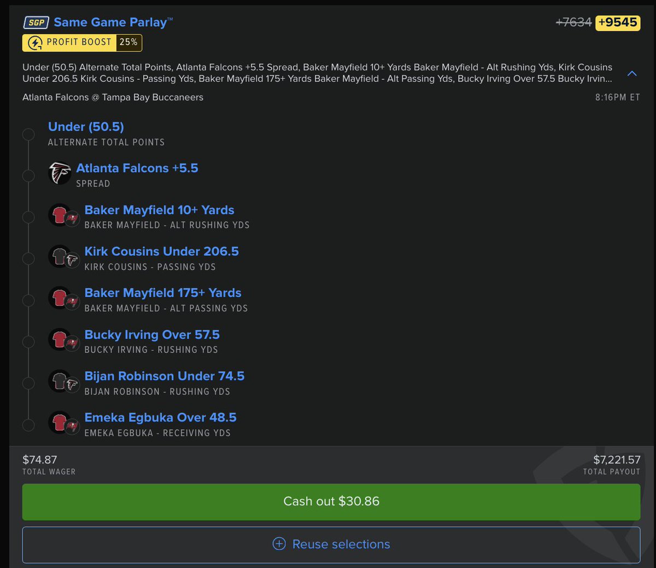
Task: Click the status circle beside Kirk Cousins Under 206.5
Action: [28, 259]
